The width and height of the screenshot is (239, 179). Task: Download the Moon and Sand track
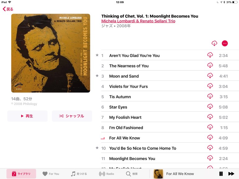(x=210, y=76)
